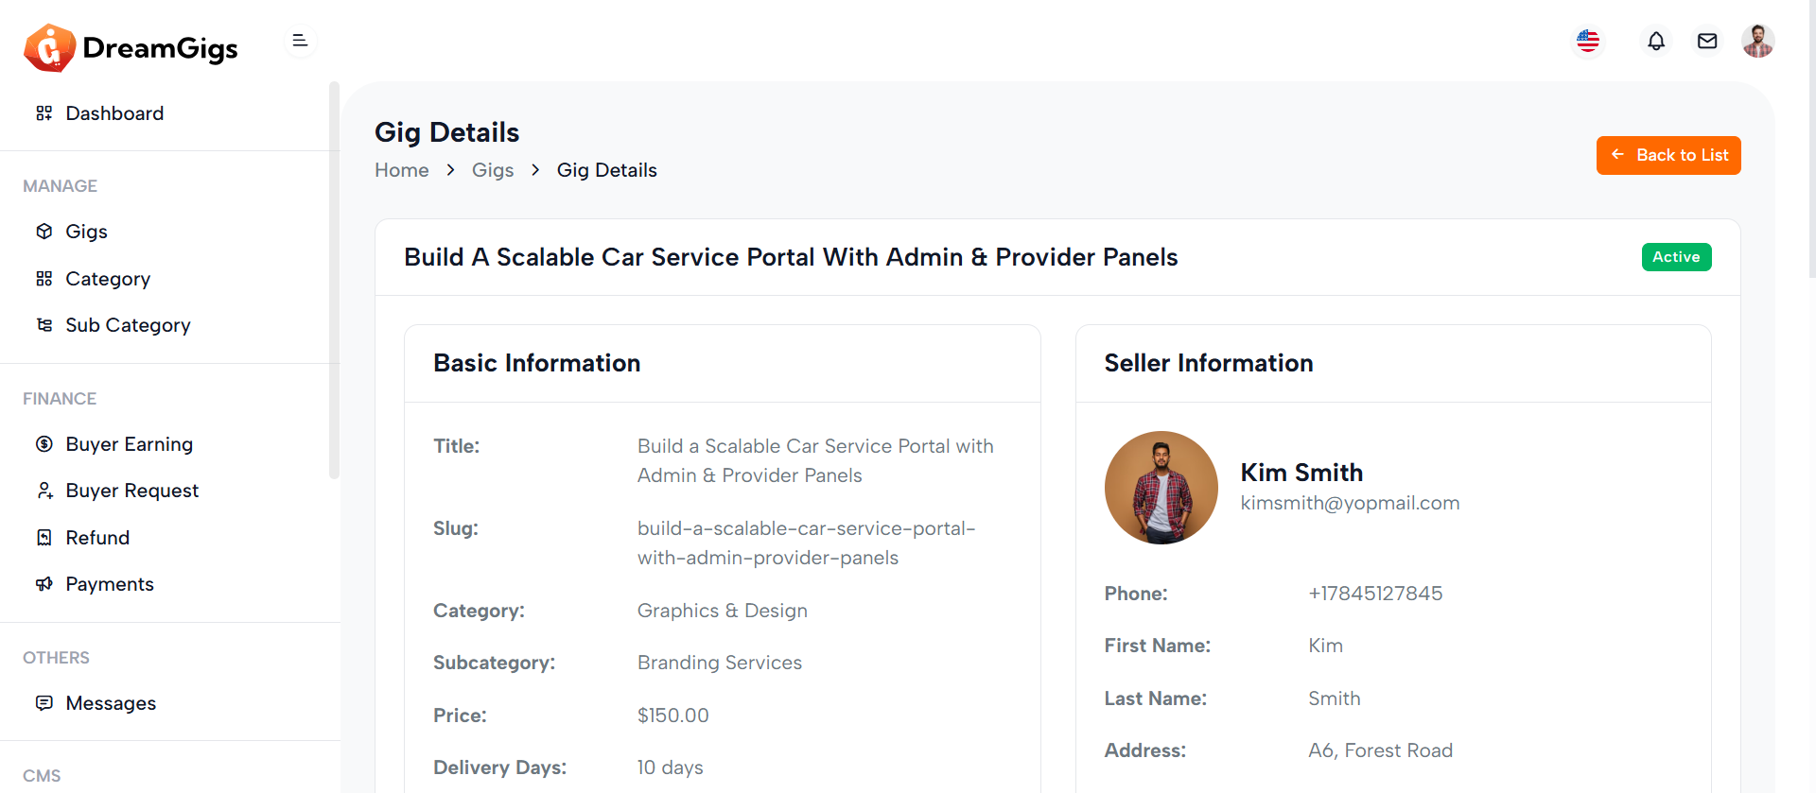Open the mail envelope icon
This screenshot has width=1816, height=793.
[1707, 41]
